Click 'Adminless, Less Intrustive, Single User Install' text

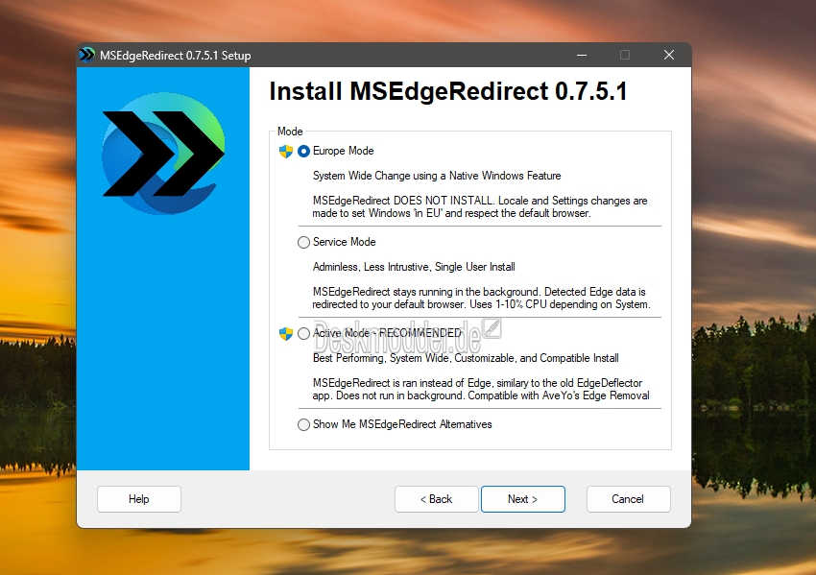pos(414,267)
